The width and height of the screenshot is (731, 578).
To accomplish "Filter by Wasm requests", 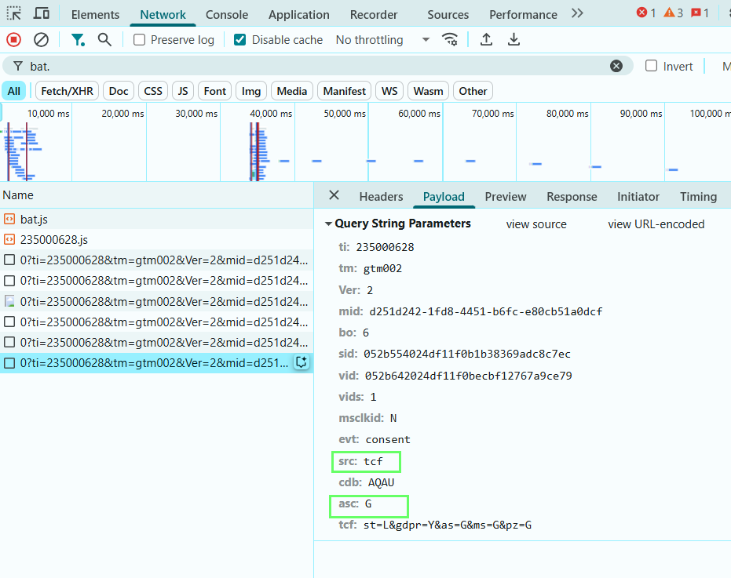I will click(428, 91).
